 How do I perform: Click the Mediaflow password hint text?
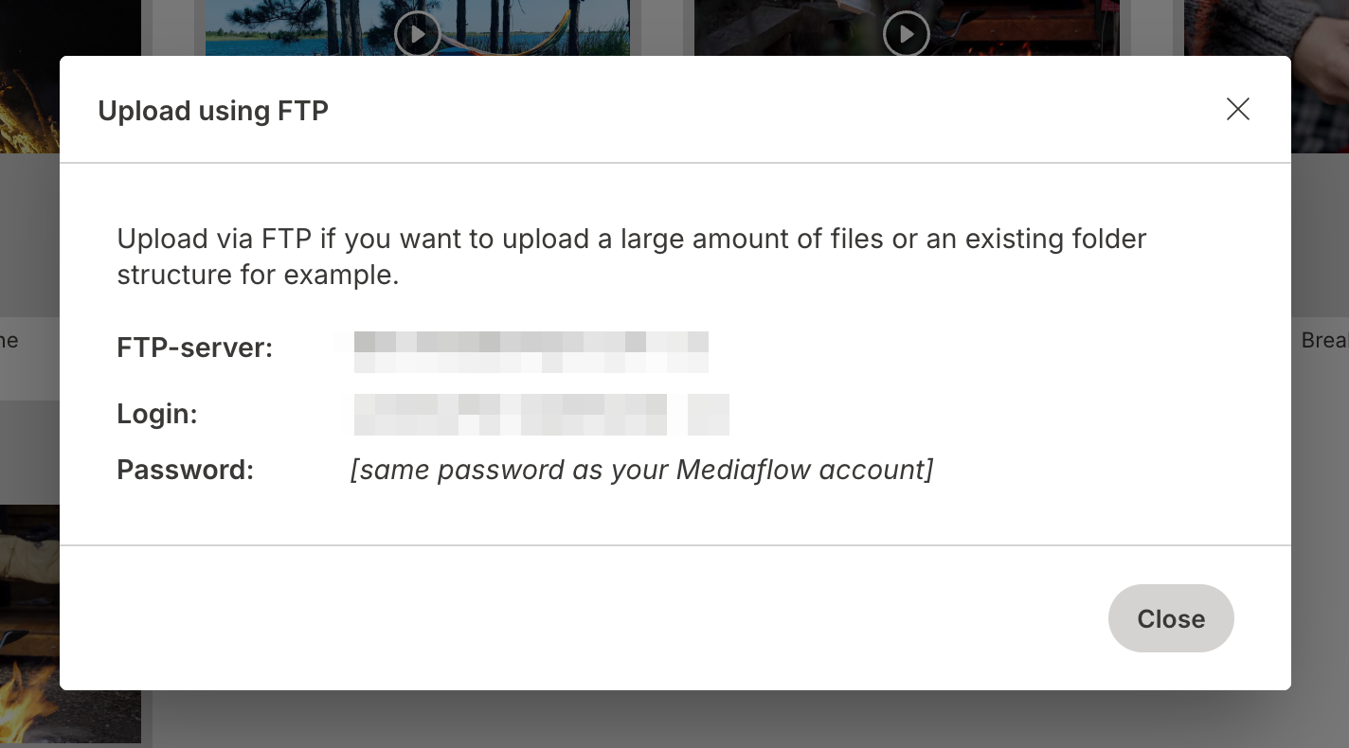pos(641,470)
